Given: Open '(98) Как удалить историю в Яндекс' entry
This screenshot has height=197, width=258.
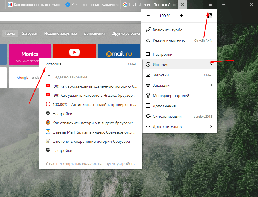Looking at the screenshot, I should [90, 95].
